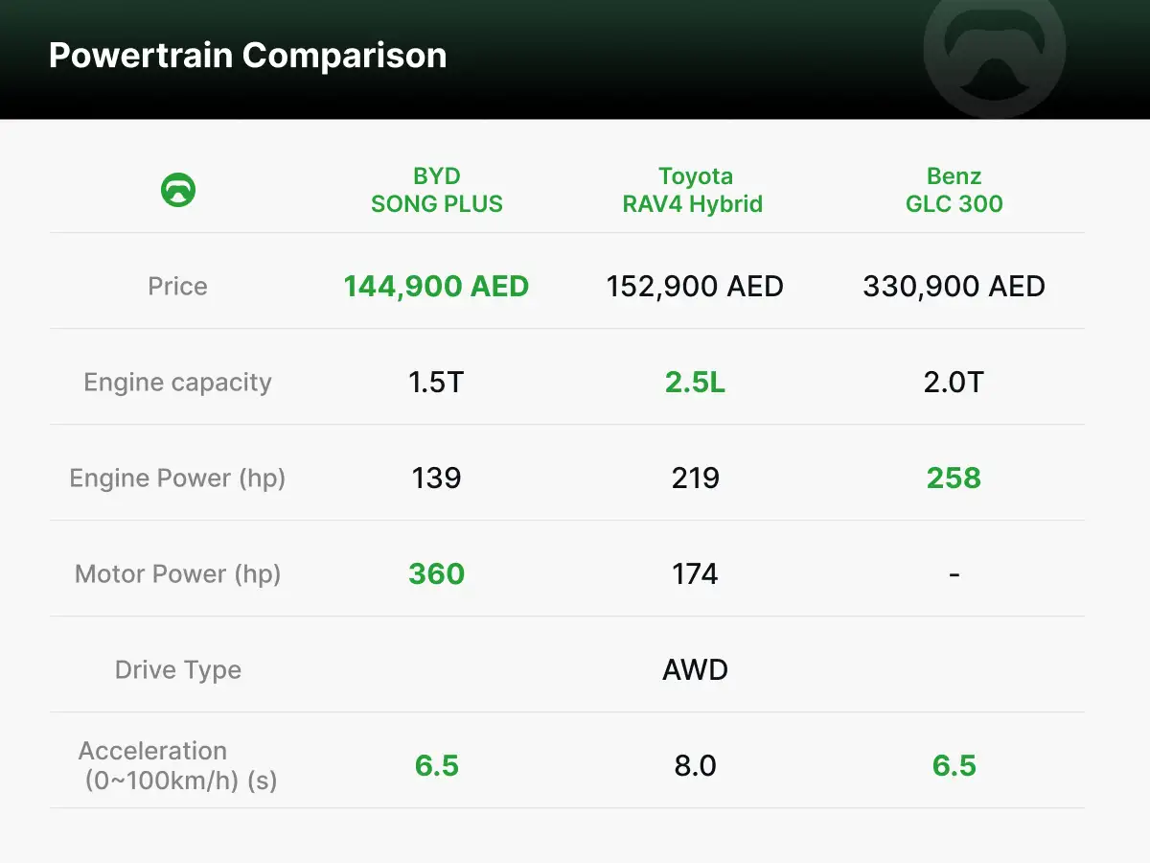Image resolution: width=1150 pixels, height=863 pixels.
Task: Select the Acceleration (0~100km/h) row label
Action: tap(178, 765)
